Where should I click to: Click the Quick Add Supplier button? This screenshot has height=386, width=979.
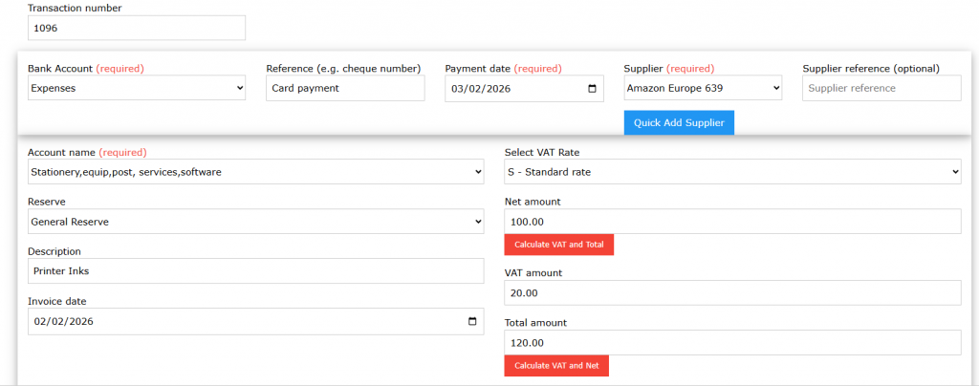coord(679,123)
